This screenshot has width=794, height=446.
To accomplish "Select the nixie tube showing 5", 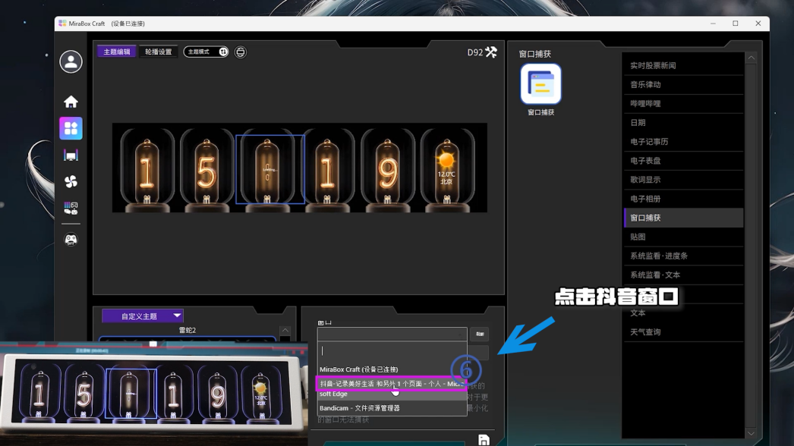I will click(206, 170).
